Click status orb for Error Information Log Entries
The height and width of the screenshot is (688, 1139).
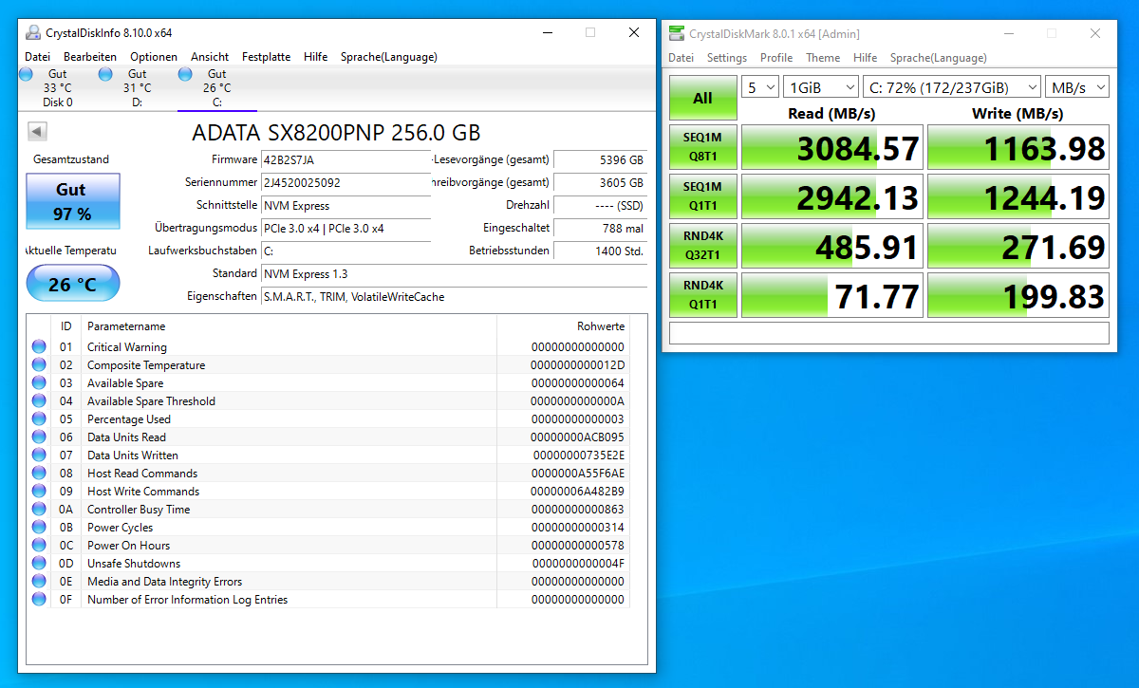pos(39,599)
